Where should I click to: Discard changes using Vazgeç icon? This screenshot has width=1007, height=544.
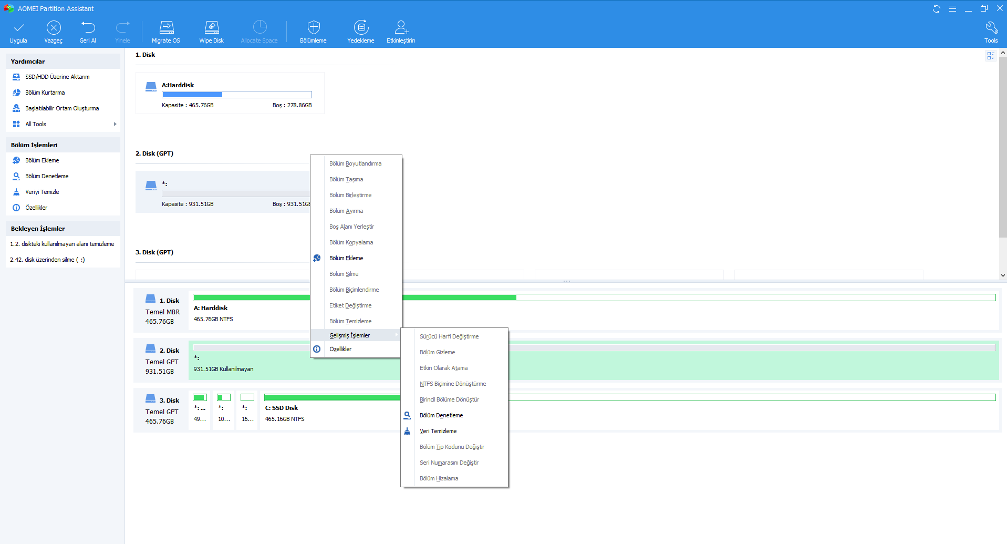(54, 27)
